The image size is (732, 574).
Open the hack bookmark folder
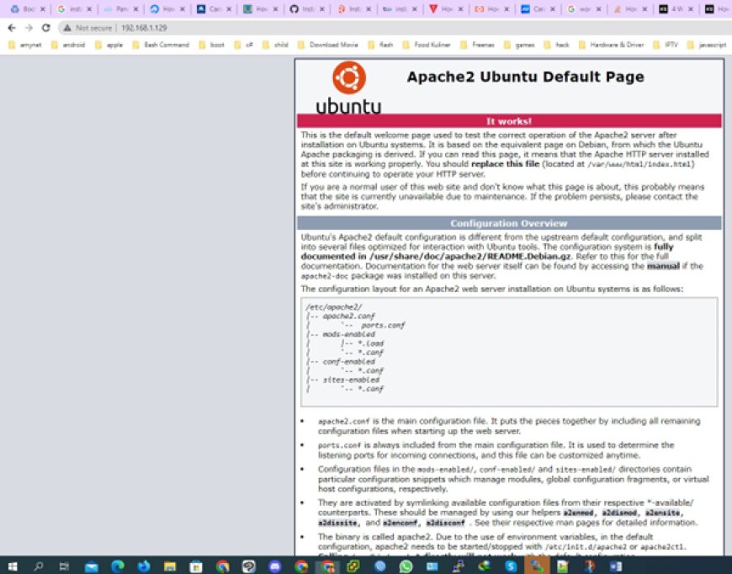(557, 45)
